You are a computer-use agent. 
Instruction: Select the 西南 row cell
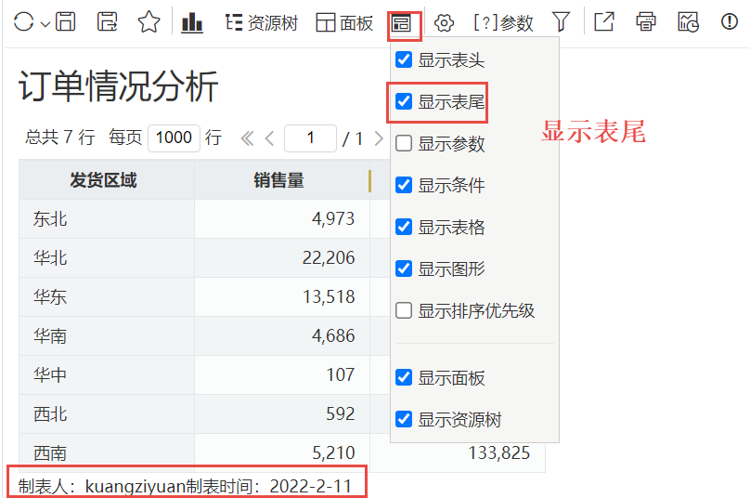click(x=107, y=452)
